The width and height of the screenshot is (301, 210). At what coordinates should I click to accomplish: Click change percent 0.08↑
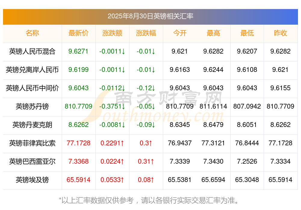tap(146, 180)
